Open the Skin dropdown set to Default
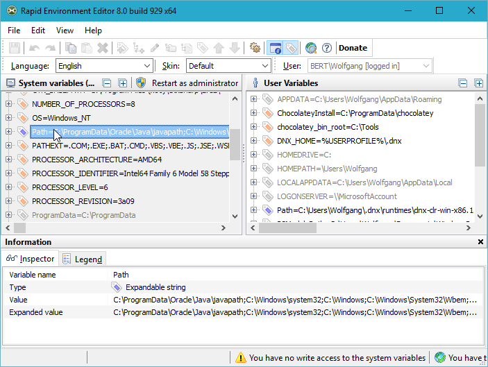 coord(228,66)
